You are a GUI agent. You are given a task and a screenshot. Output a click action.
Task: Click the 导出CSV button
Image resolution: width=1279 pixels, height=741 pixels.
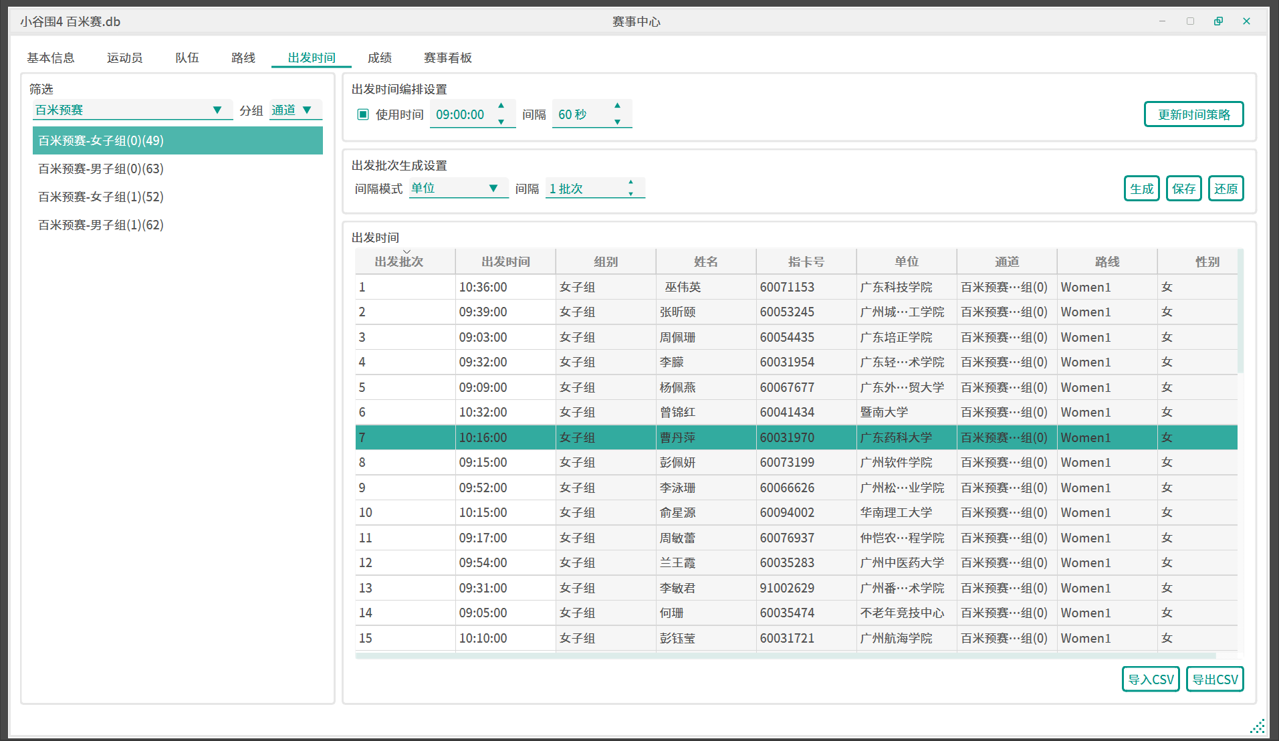[x=1214, y=679]
